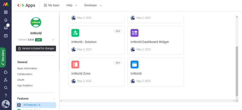Open user profile avatar at bottom left

[6, 104]
